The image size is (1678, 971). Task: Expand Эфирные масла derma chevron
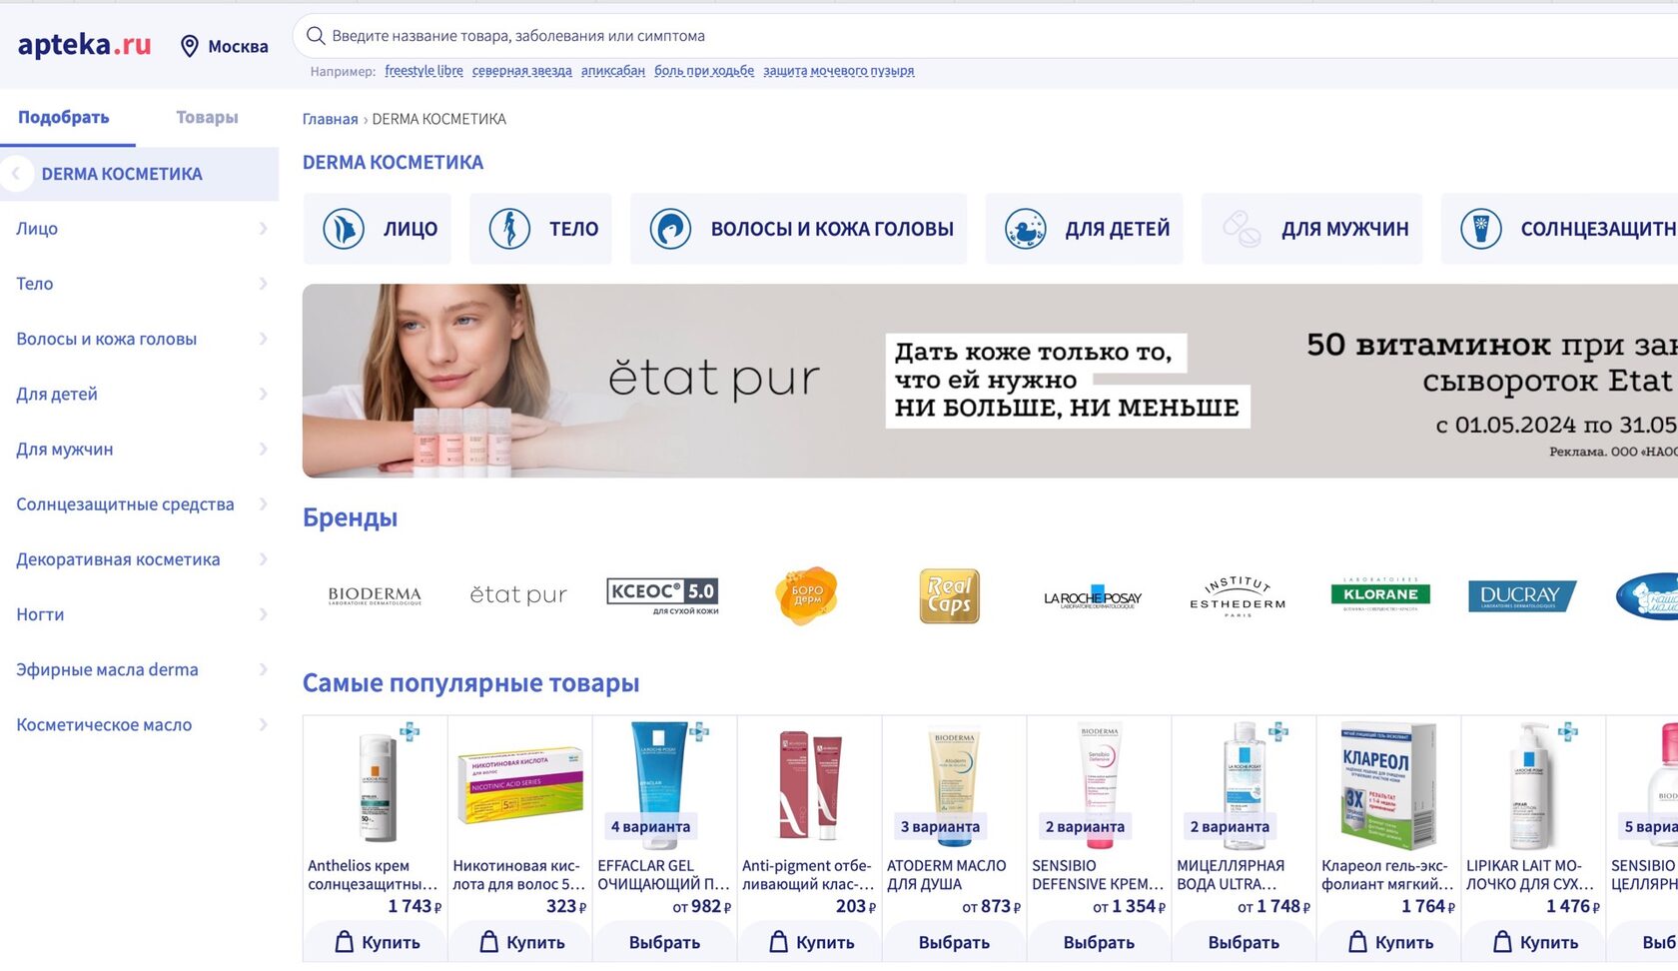point(263,669)
